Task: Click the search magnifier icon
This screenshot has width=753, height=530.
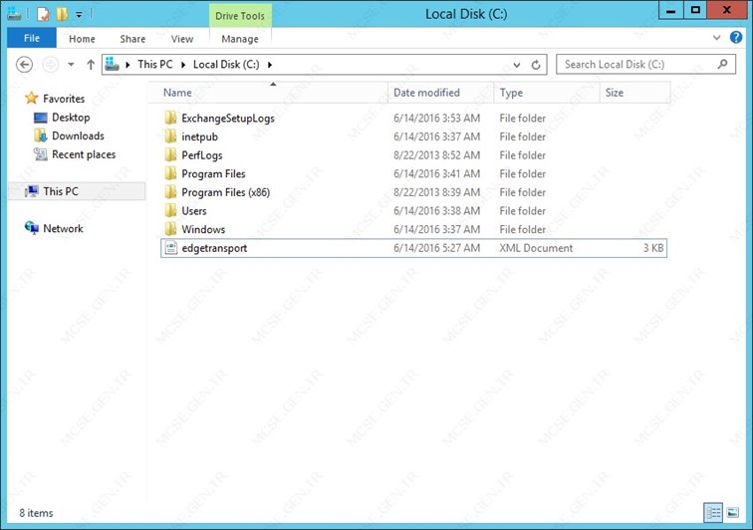Action: pos(722,64)
